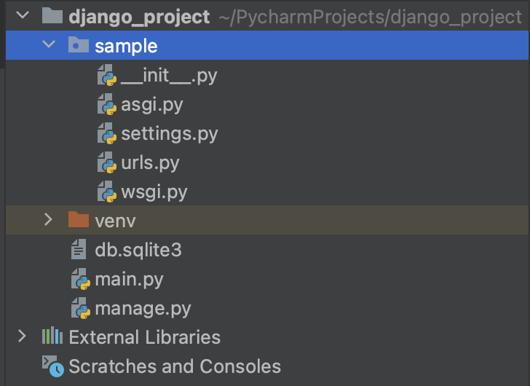Click the manage.py Python file icon
This screenshot has height=386, width=530.
(80, 308)
